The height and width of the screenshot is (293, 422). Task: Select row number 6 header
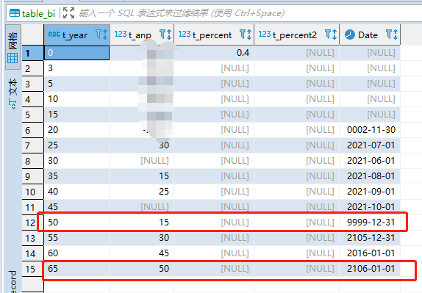pyautogui.click(x=33, y=131)
